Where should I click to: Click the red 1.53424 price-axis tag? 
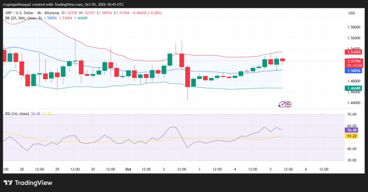(353, 52)
